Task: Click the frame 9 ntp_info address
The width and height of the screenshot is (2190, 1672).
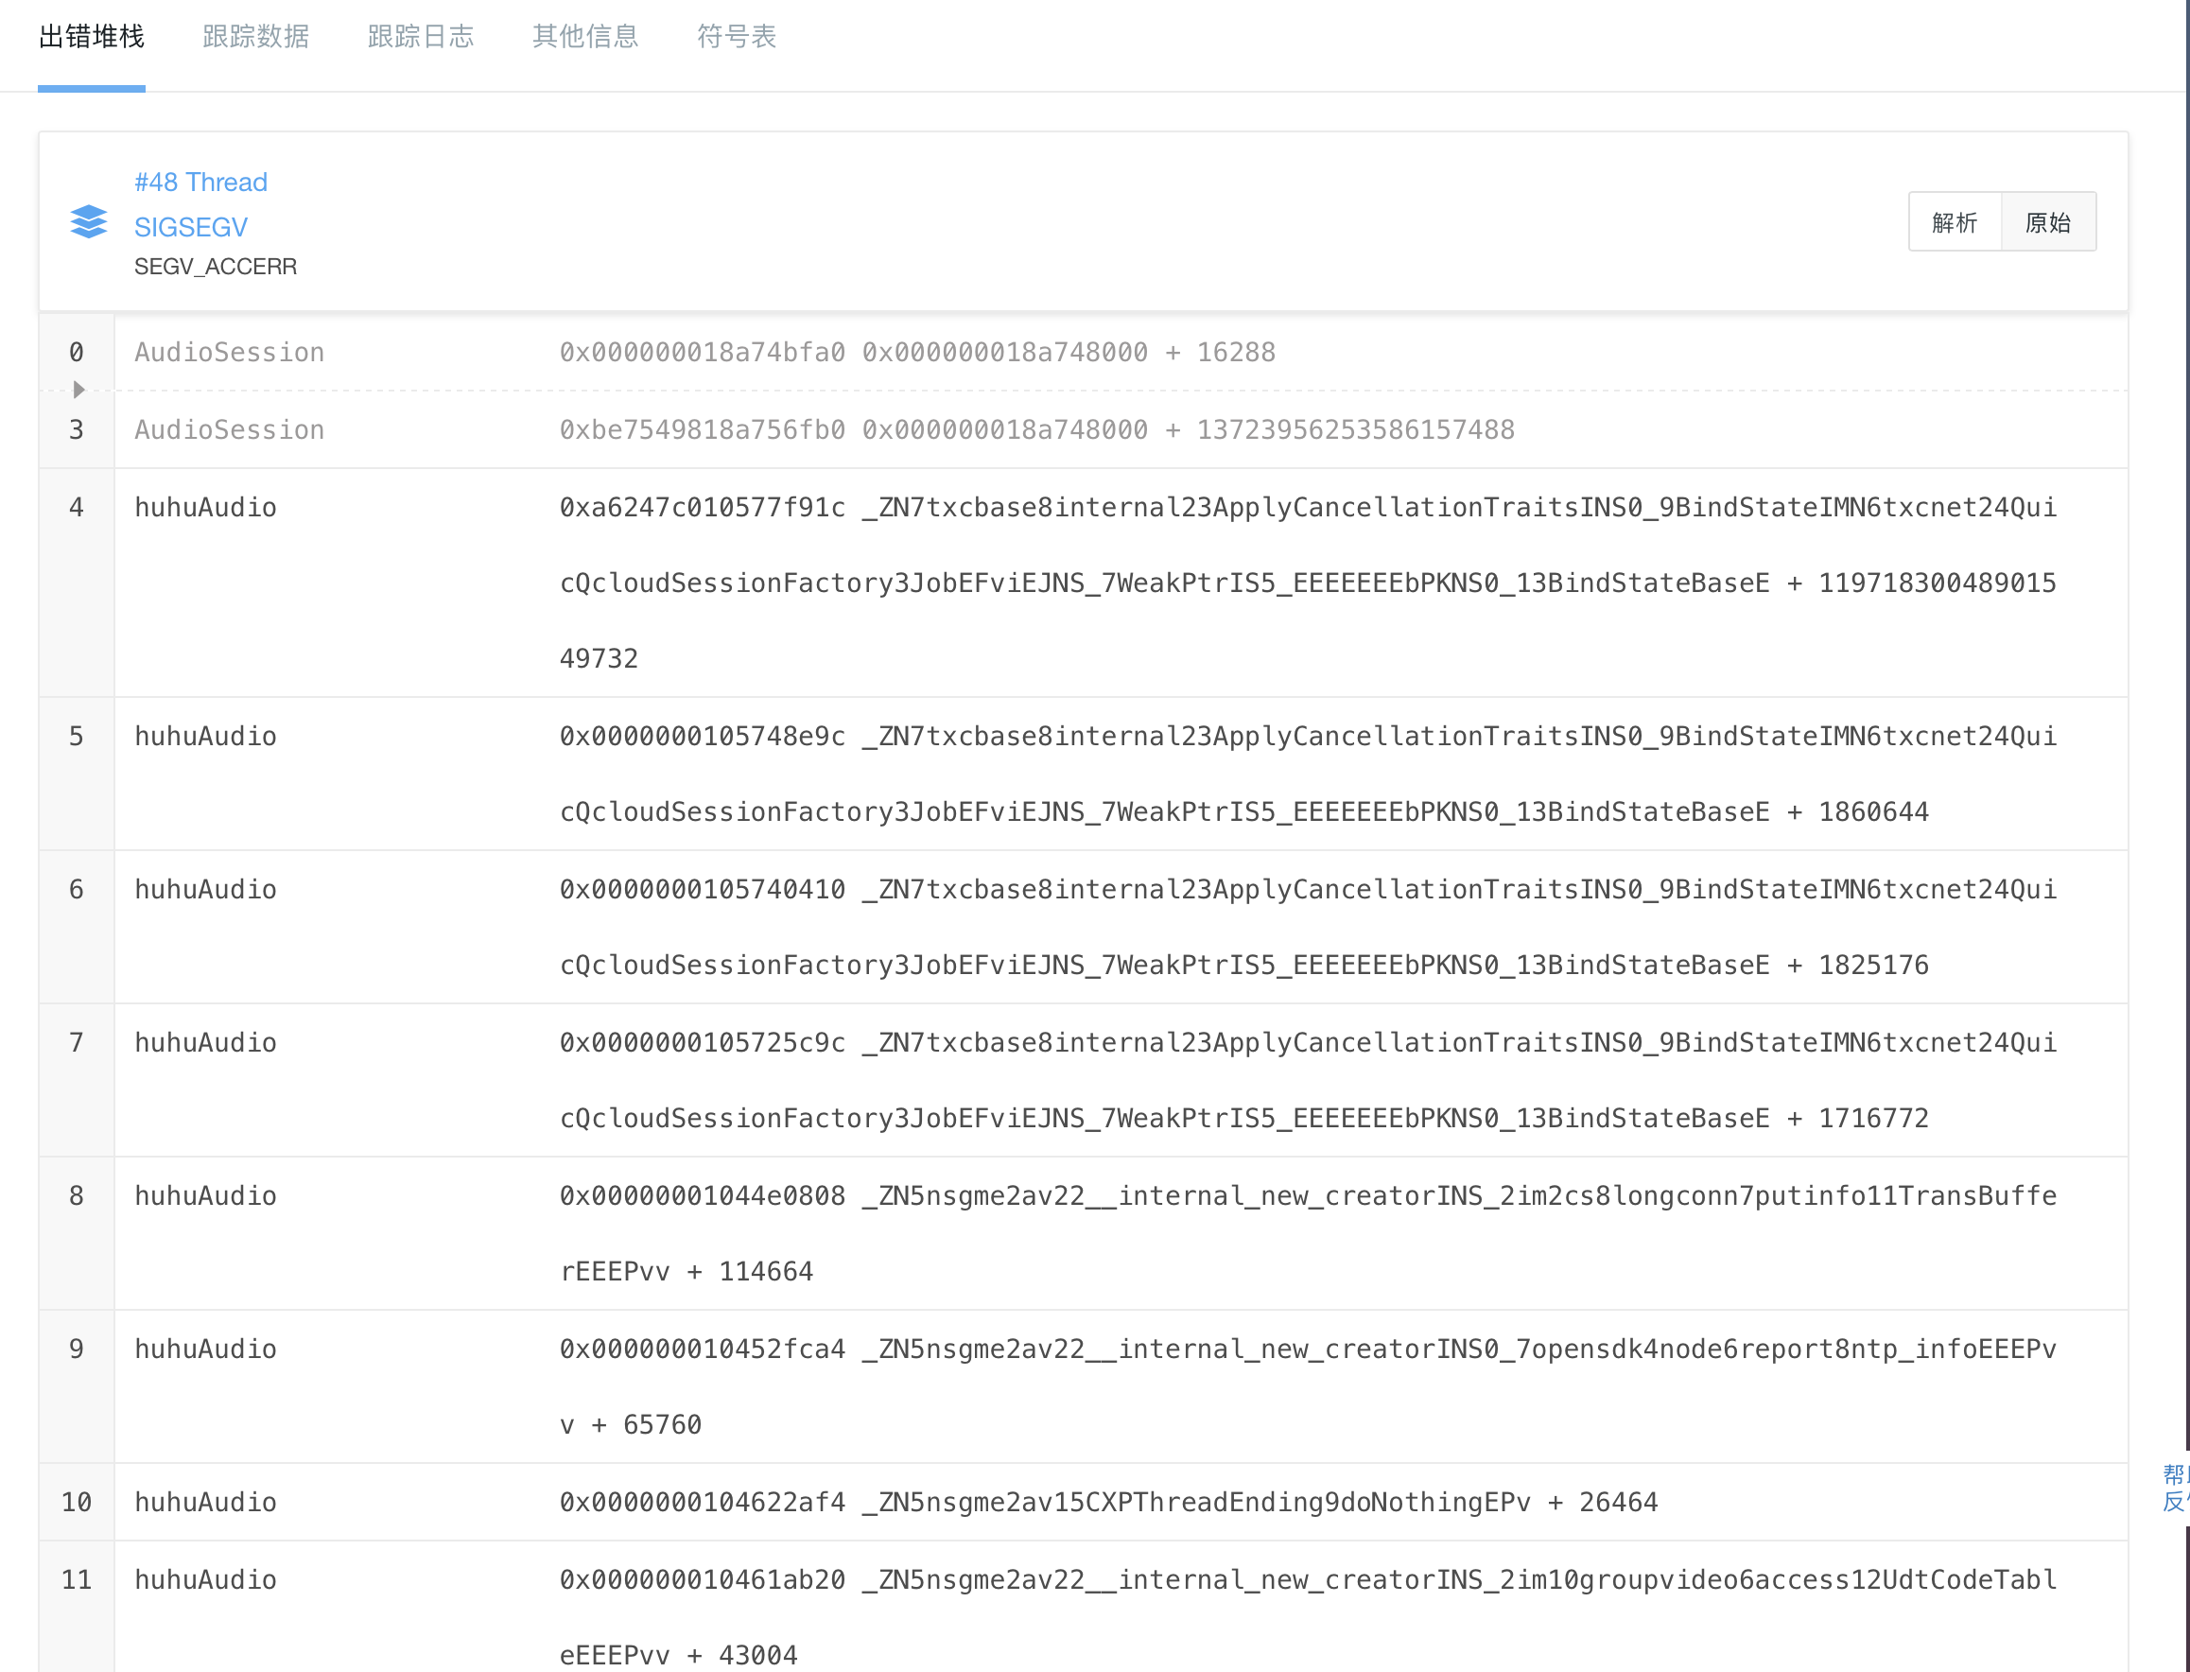Action: click(702, 1350)
